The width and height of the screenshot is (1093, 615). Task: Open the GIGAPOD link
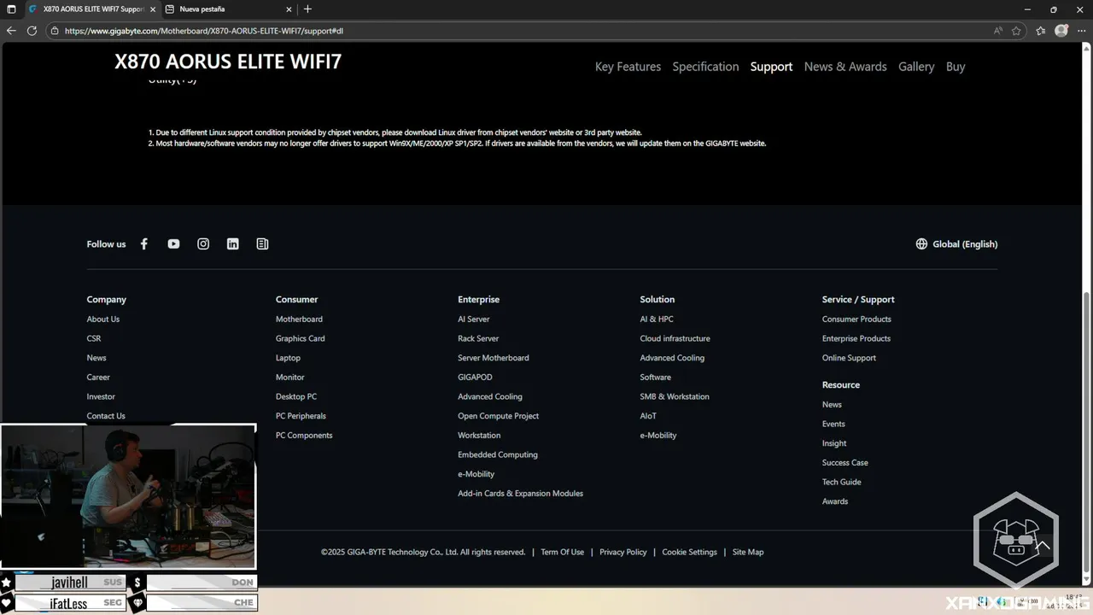click(475, 378)
